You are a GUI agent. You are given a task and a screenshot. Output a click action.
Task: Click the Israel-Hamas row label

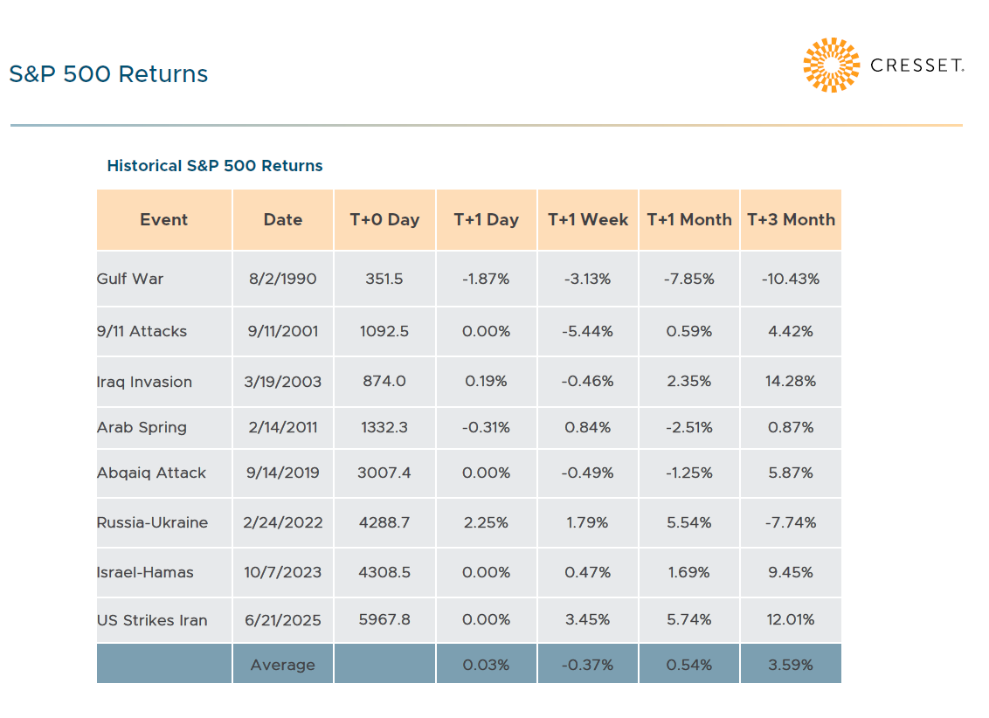(x=145, y=573)
